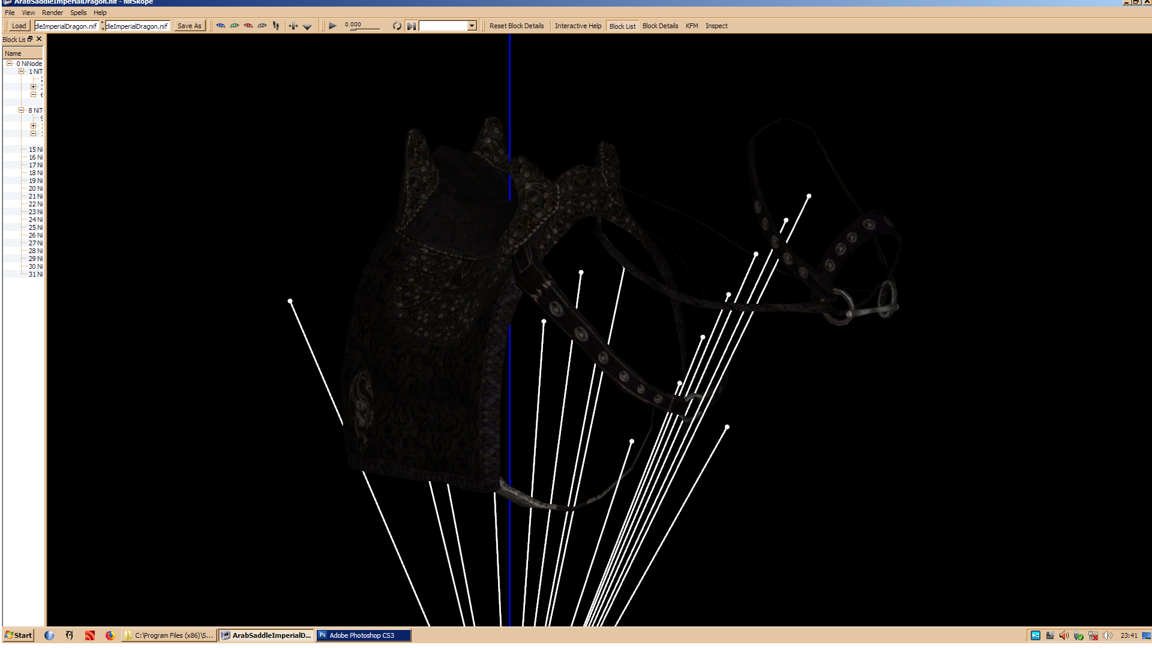This screenshot has height=648, width=1152.
Task: Click the gray eye view icon
Action: 262,26
